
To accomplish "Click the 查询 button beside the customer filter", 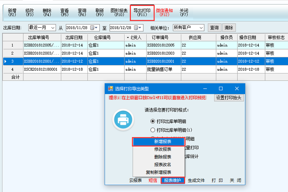I will pyautogui.click(x=214, y=28).
